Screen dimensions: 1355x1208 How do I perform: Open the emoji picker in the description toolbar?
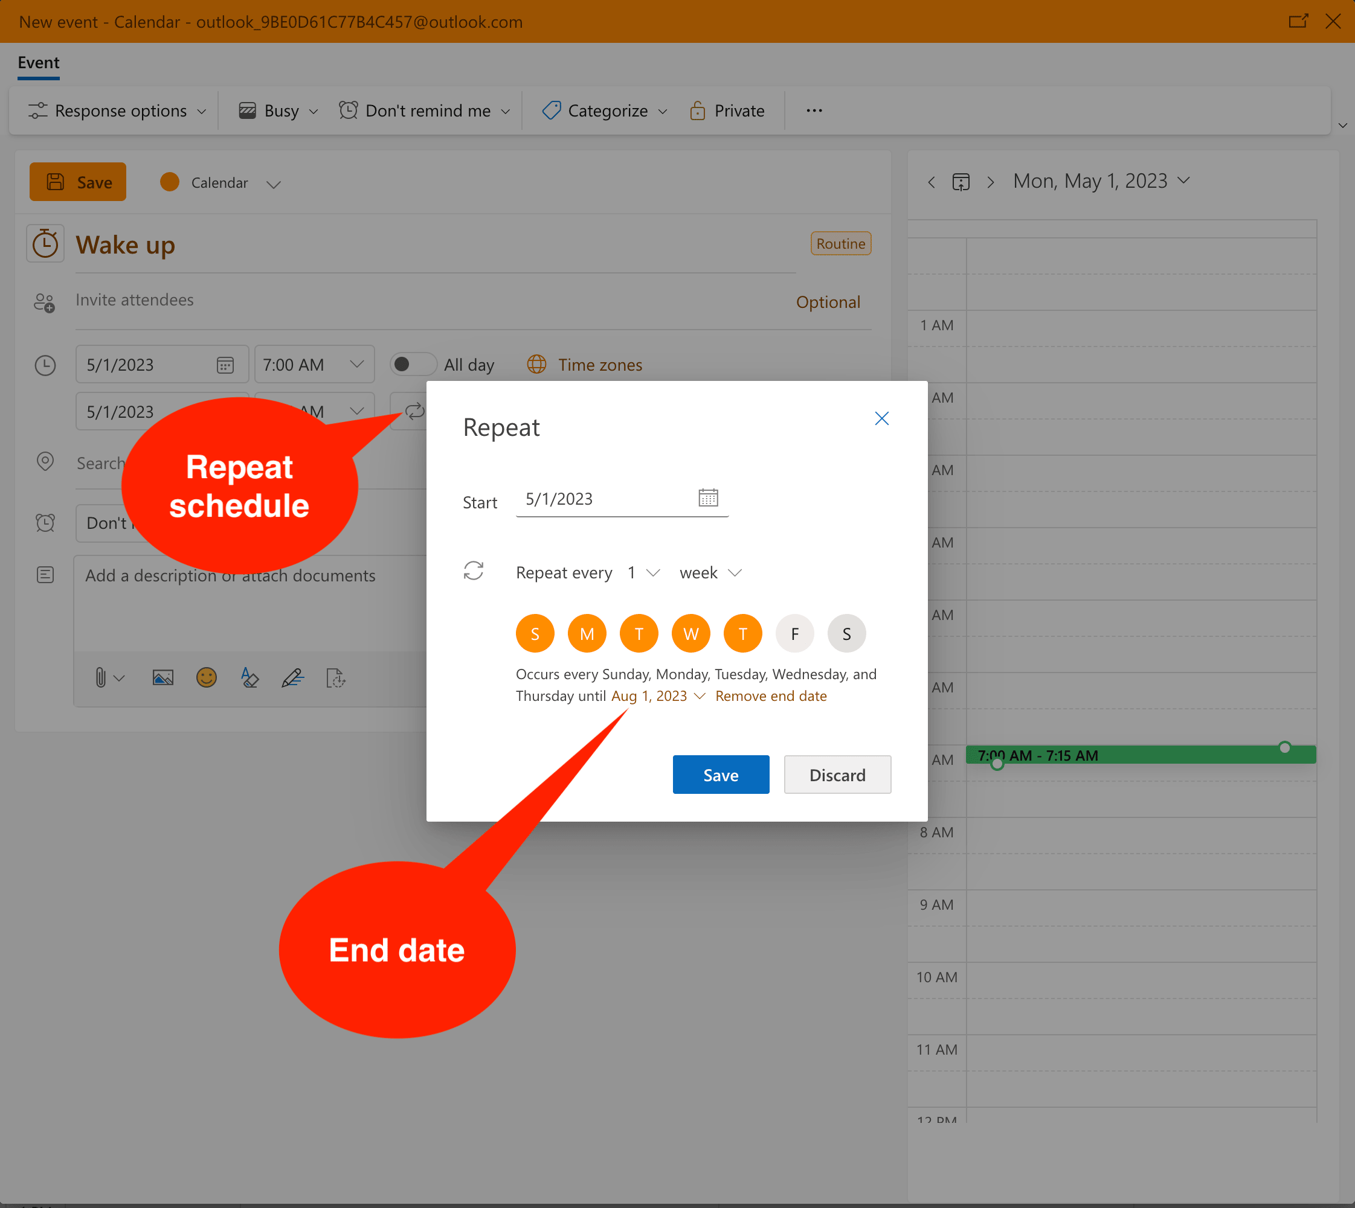pyautogui.click(x=207, y=677)
